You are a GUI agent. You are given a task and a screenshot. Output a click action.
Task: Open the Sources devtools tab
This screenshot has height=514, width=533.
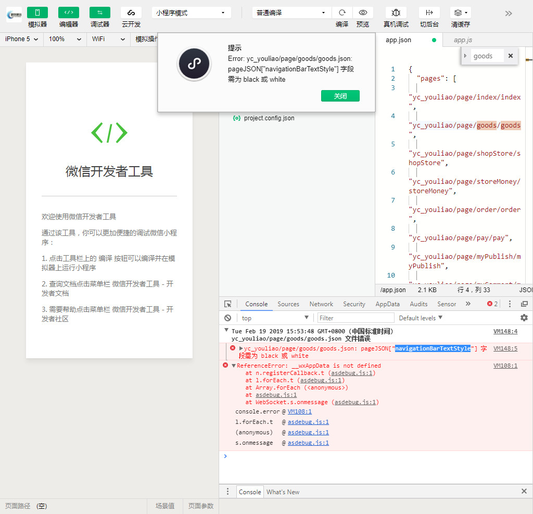tap(288, 304)
